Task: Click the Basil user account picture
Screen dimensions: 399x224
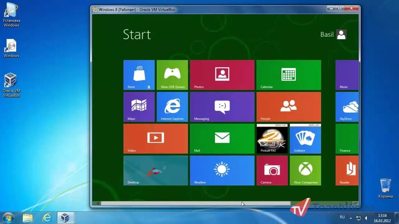Action: tap(341, 34)
